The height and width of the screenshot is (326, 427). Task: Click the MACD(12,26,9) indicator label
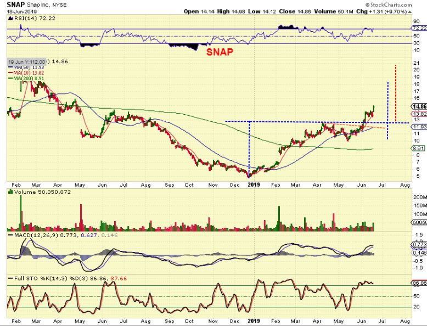36,235
